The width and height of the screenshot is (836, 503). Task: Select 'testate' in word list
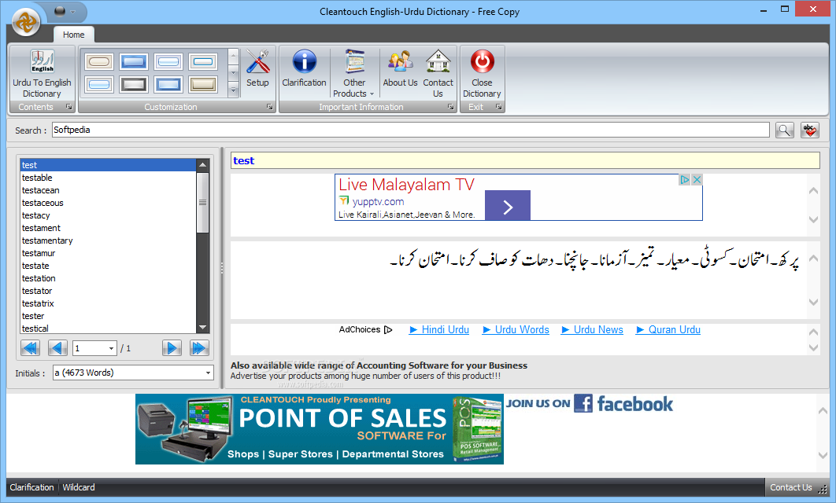pyautogui.click(x=108, y=266)
